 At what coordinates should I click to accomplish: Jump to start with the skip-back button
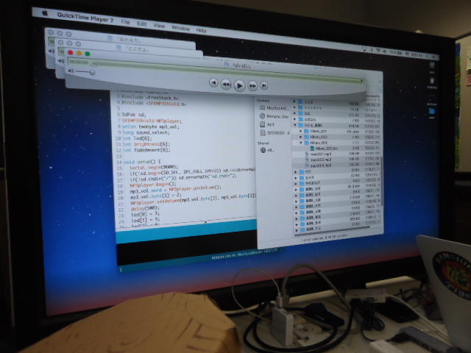213,82
